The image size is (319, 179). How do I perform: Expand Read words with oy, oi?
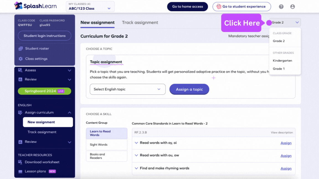[x=136, y=143]
